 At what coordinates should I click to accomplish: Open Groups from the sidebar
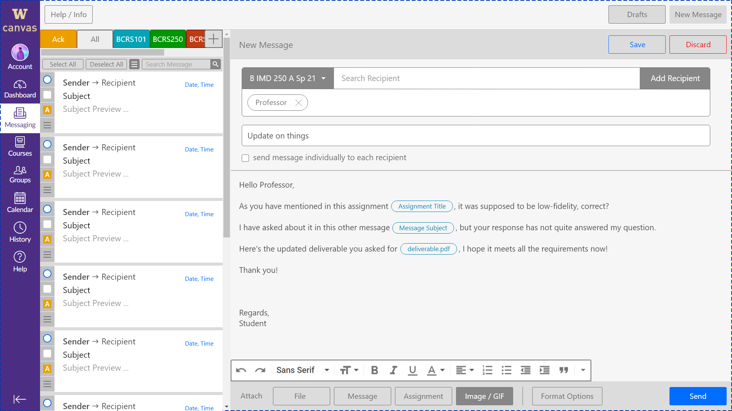(20, 174)
